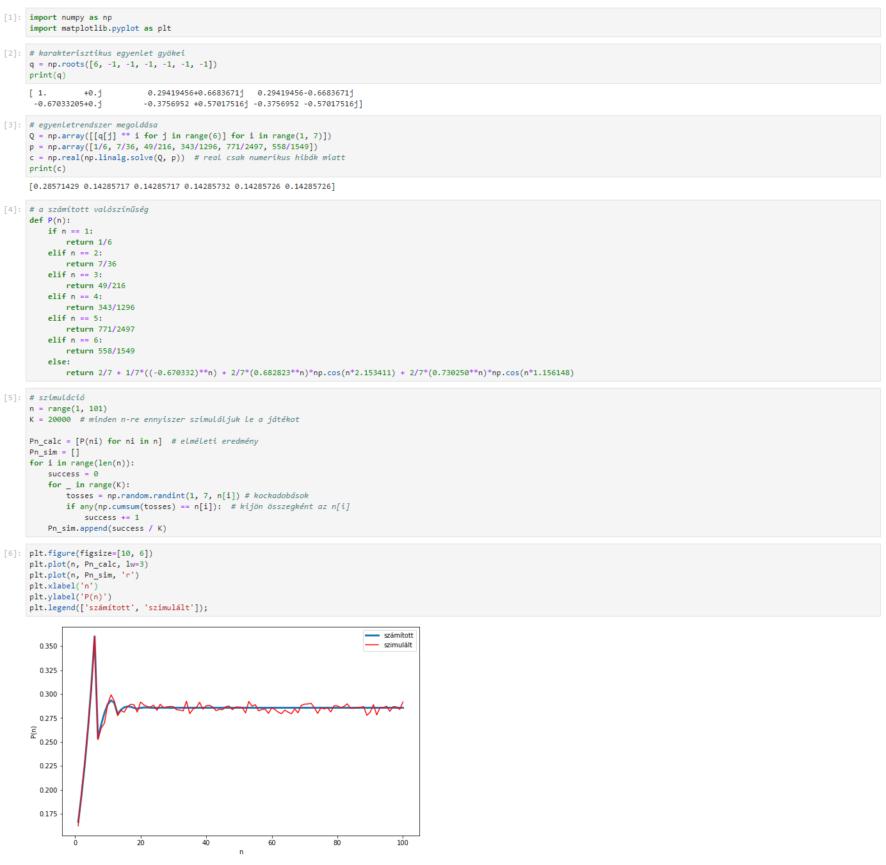This screenshot has height=865, width=886.
Task: Click the n x-axis label below the plot
Action: pos(241,852)
